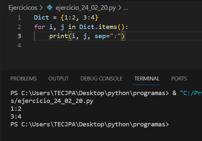
Task: Click the 'sep' argument on line 3
Action: click(100, 36)
